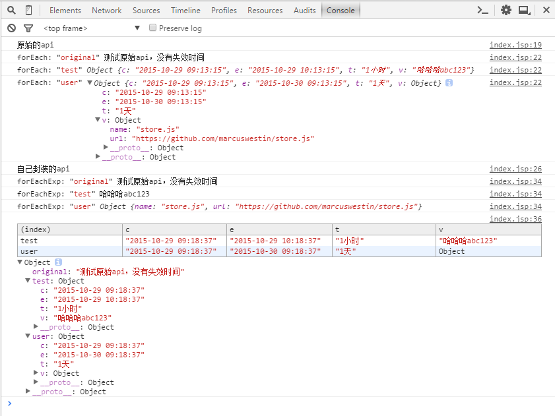
Task: Click original property in bottom Object
Action: pyautogui.click(x=108, y=272)
